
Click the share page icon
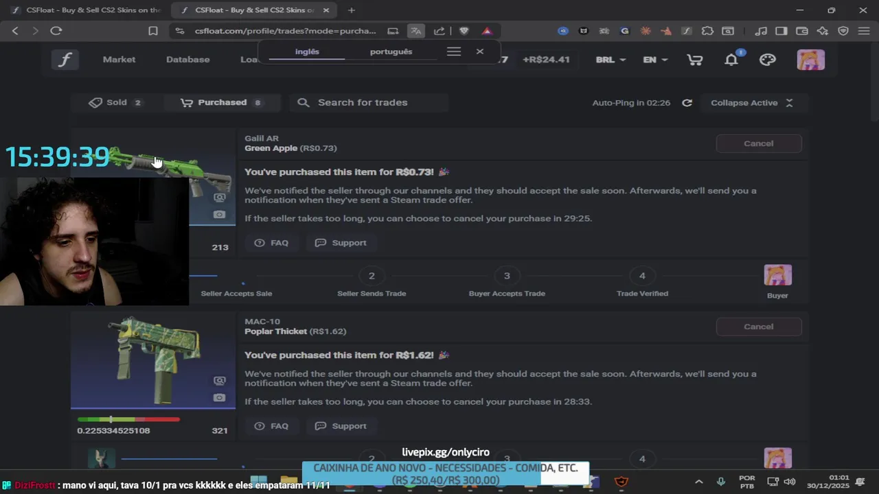(439, 31)
